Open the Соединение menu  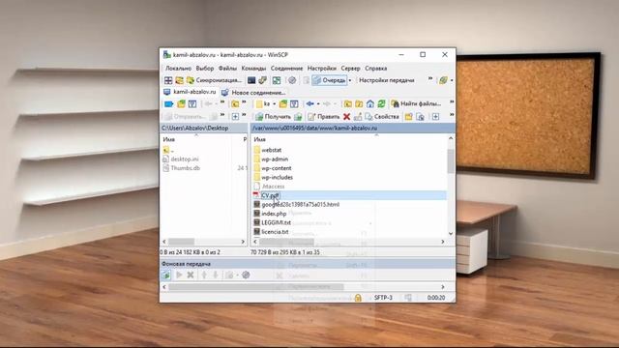286,69
